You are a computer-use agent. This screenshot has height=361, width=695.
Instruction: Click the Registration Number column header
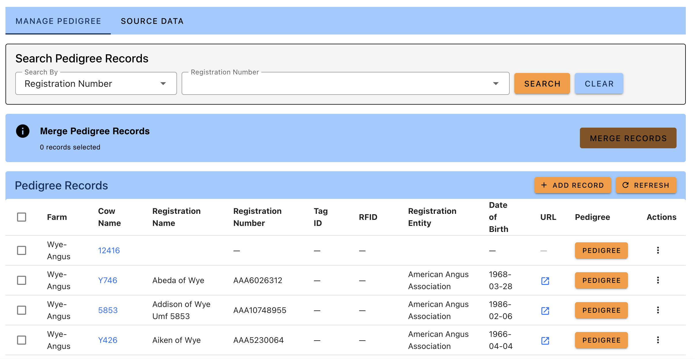pyautogui.click(x=257, y=217)
